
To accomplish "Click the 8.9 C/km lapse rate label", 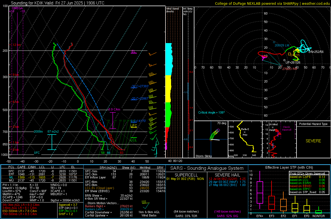I will [x=114, y=110].
